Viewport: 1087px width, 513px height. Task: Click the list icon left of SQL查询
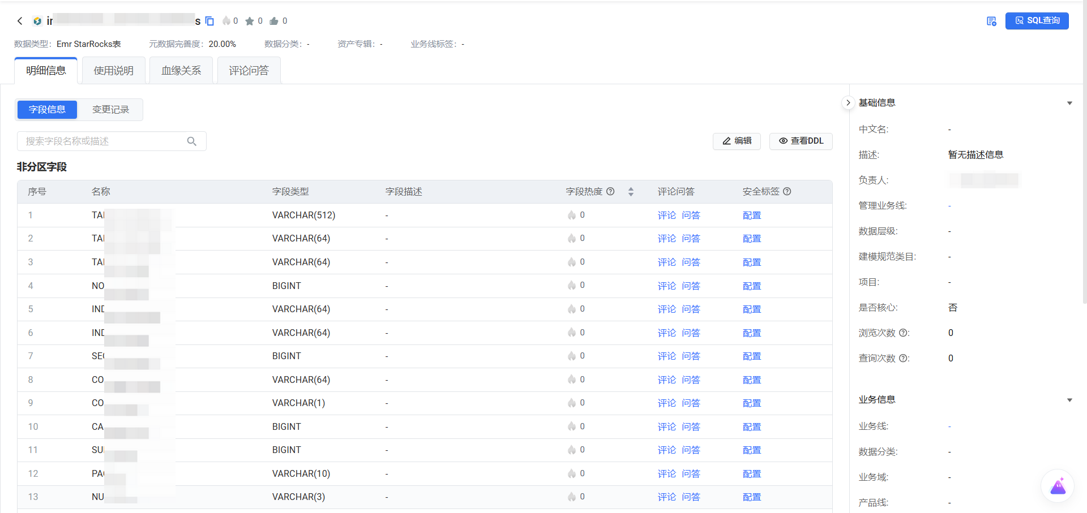[x=991, y=21]
